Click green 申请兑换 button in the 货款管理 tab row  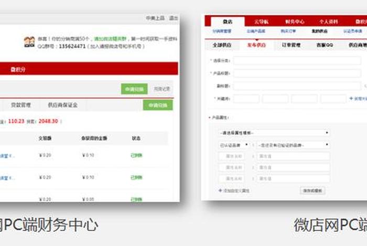pos(158,105)
